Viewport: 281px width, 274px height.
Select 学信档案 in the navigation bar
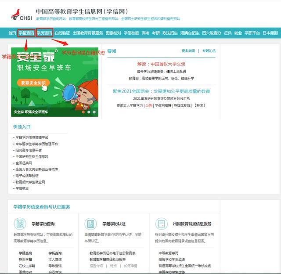[x=131, y=33]
